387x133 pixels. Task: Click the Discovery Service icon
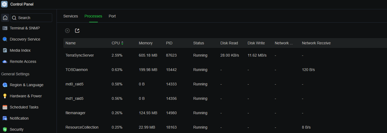point(5,39)
